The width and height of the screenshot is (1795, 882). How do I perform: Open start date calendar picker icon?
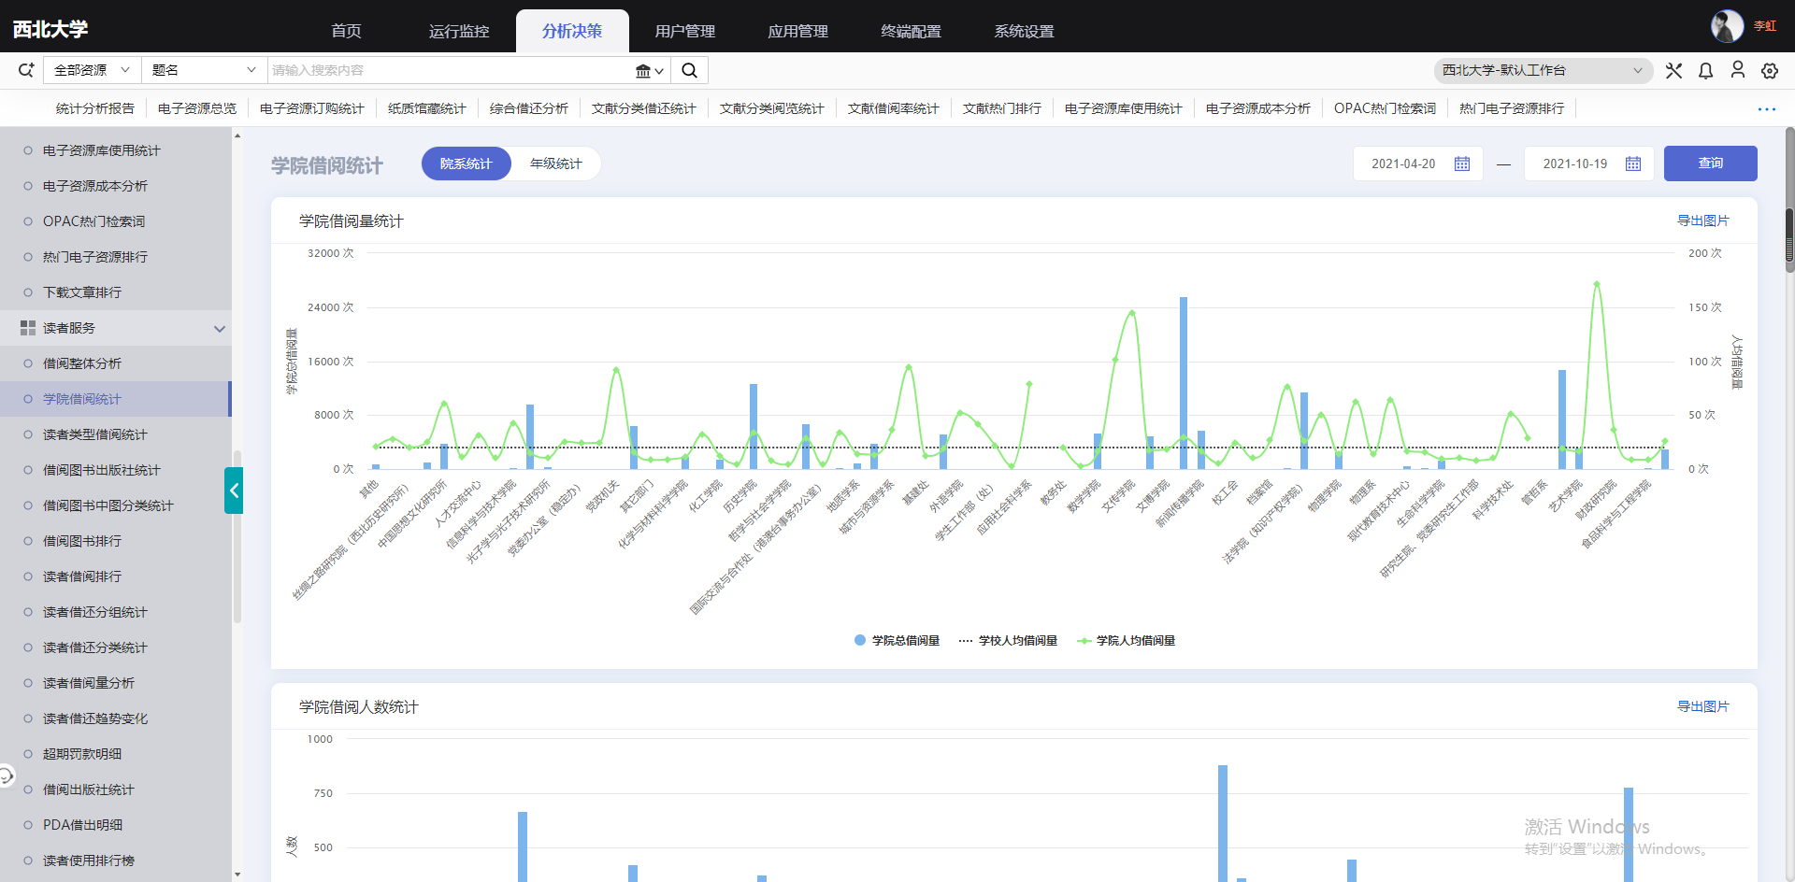point(1462,164)
